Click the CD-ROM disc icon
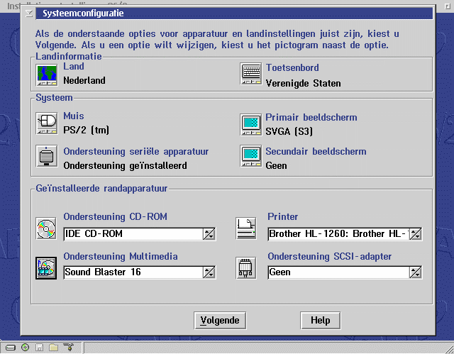454x354 pixels. (46, 228)
